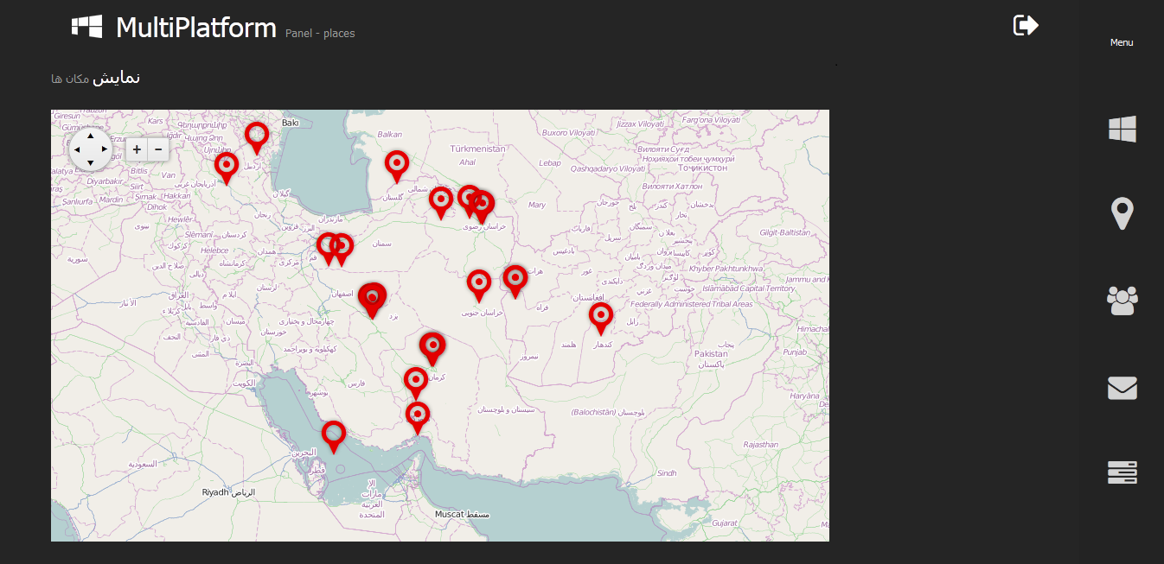This screenshot has width=1164, height=564.
Task: Click the Rajasthan map label
Action: (760, 445)
